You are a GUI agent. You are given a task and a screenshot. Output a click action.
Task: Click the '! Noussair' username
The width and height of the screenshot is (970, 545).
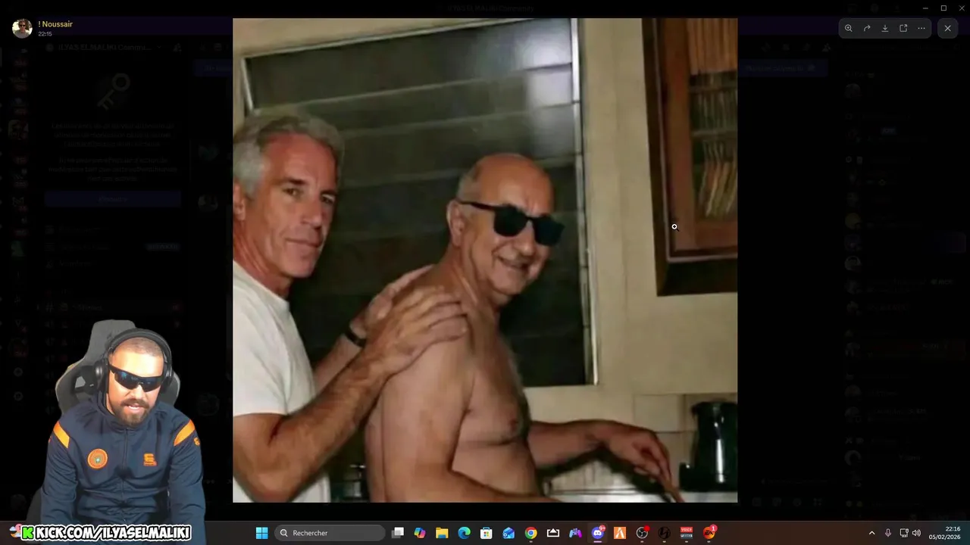tap(55, 24)
